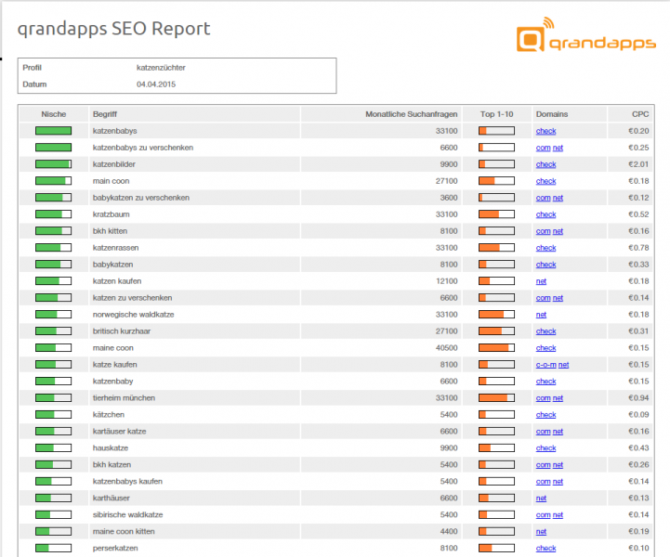Open the check link for katzenbaby
This screenshot has width=670, height=557.
click(545, 382)
